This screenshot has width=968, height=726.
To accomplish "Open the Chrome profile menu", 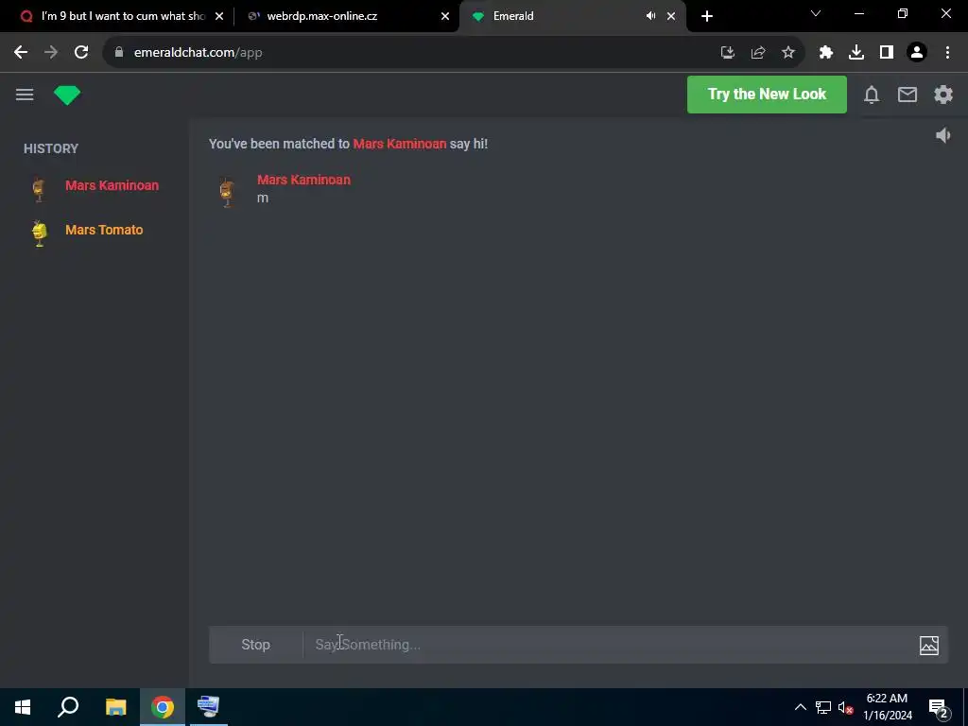I will 917,53.
